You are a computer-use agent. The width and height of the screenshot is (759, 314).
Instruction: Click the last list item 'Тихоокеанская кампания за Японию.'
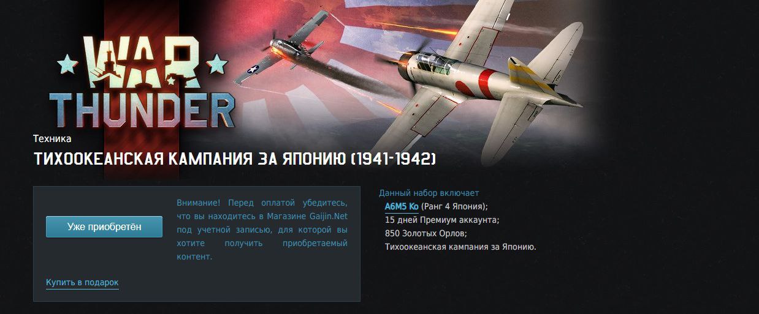[460, 247]
